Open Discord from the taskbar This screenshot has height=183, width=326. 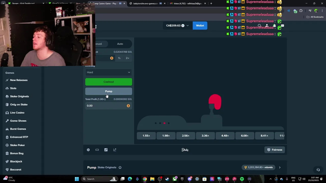point(189,179)
